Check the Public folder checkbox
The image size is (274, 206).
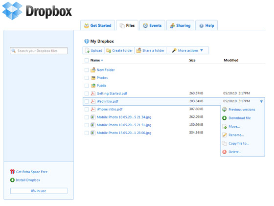(87, 86)
